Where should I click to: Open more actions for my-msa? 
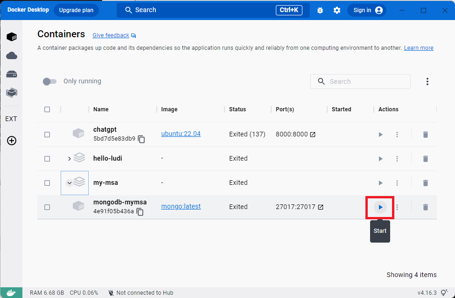pos(397,183)
